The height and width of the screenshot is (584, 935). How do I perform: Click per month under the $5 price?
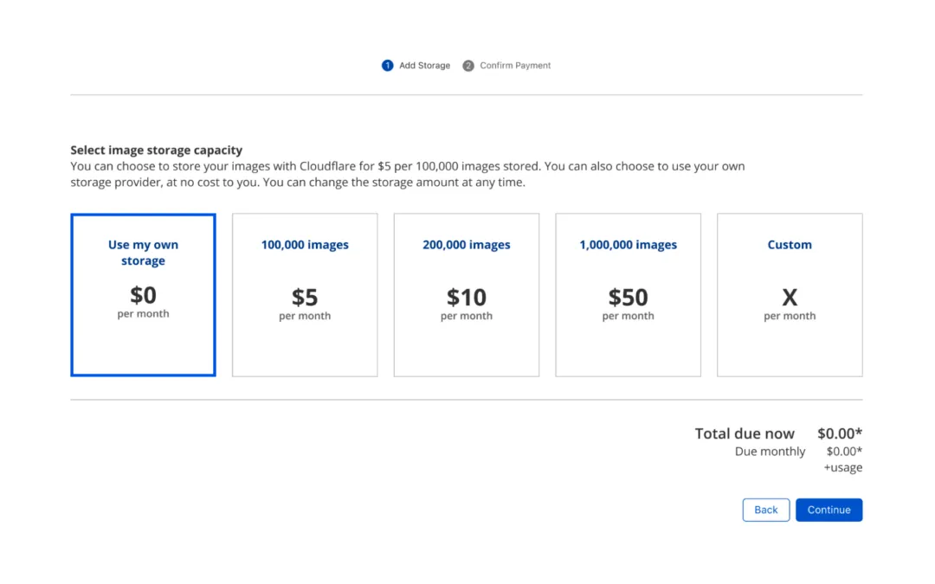[304, 316]
